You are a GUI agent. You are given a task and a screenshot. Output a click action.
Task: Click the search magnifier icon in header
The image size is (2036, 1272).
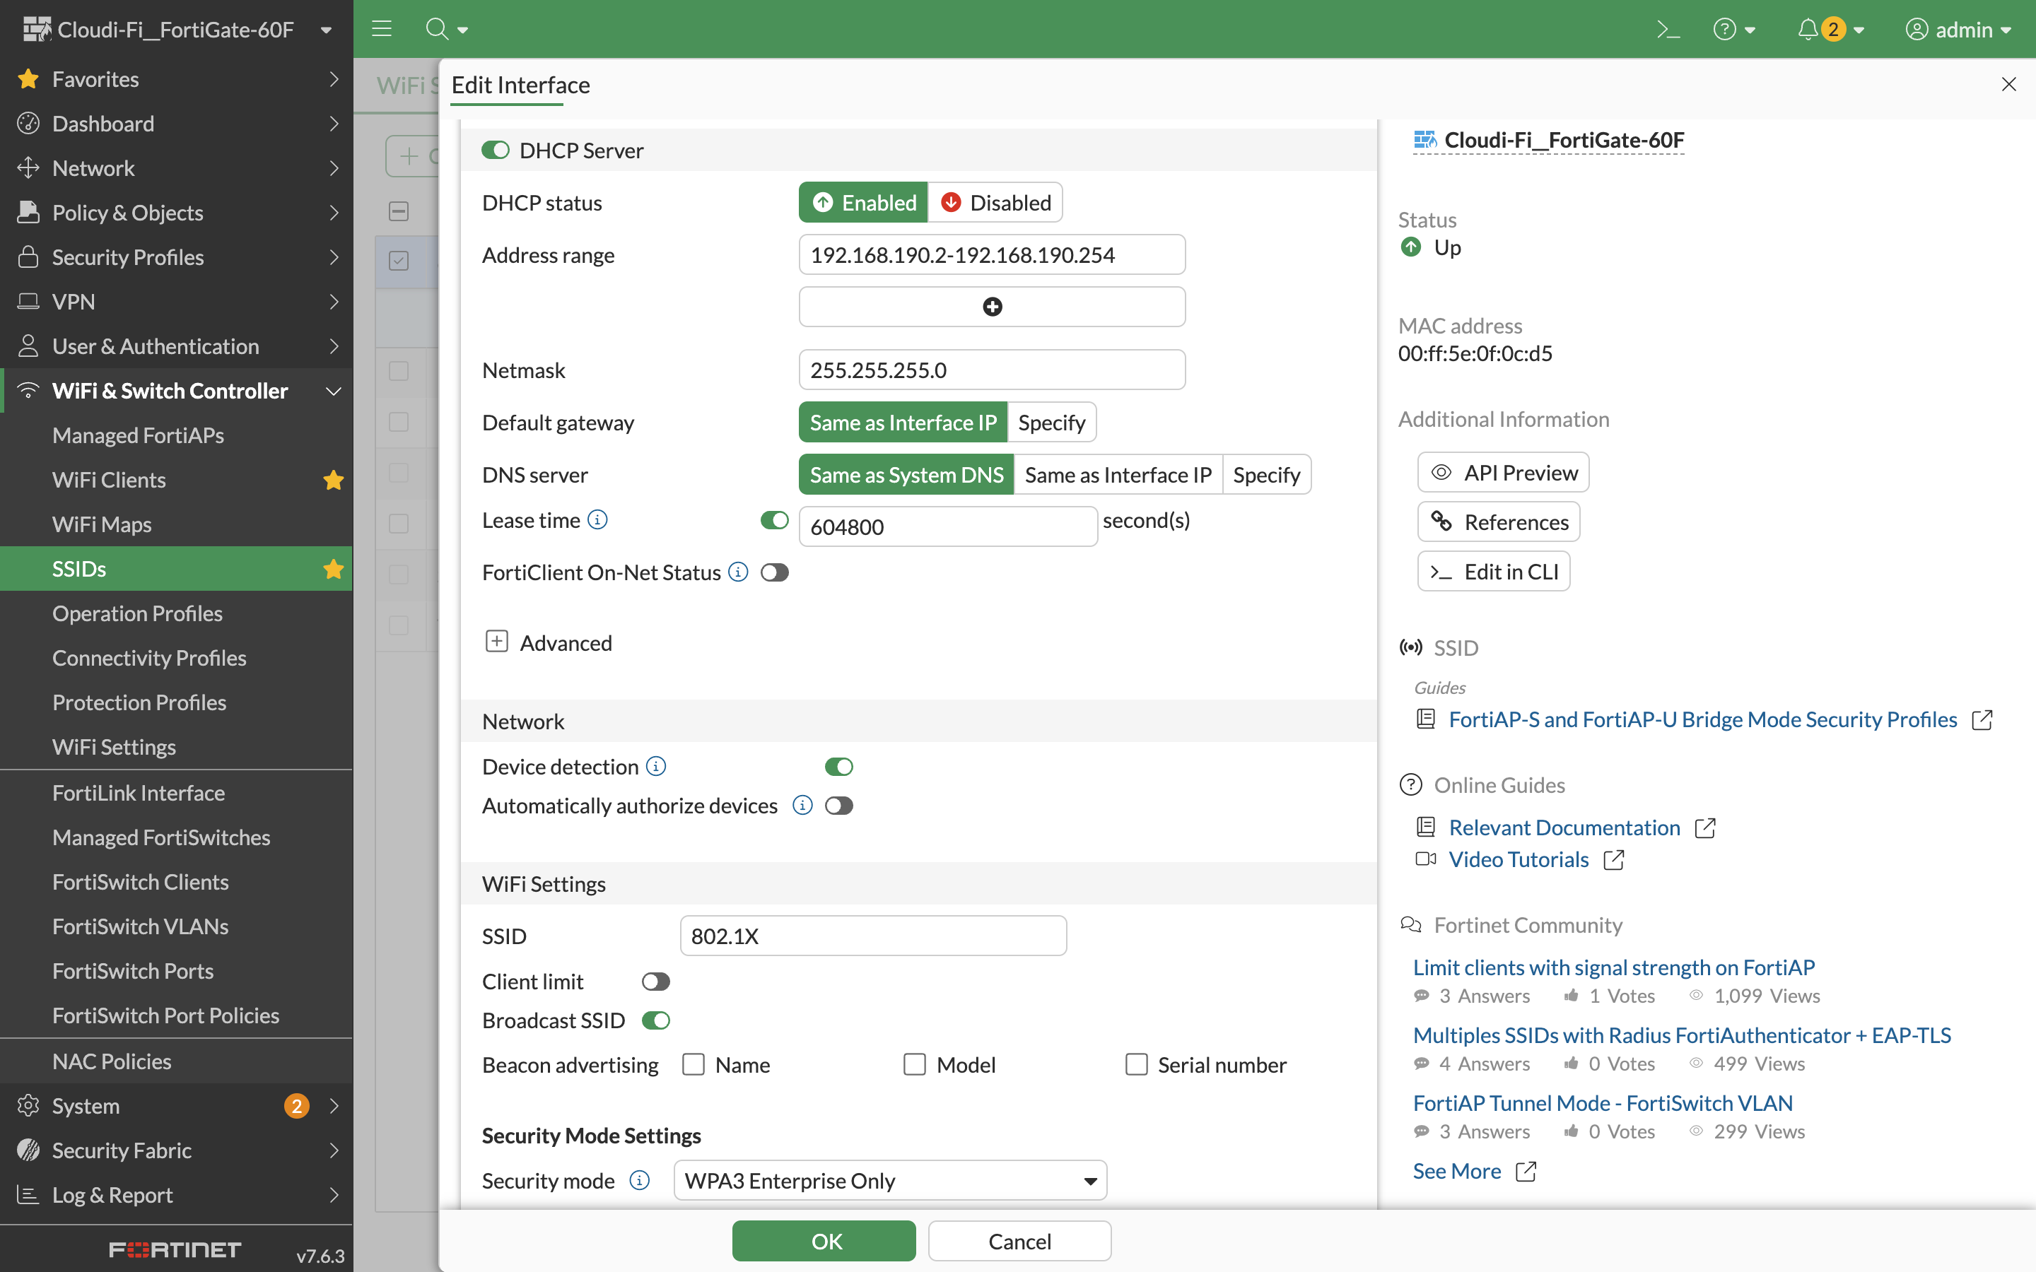tap(437, 30)
